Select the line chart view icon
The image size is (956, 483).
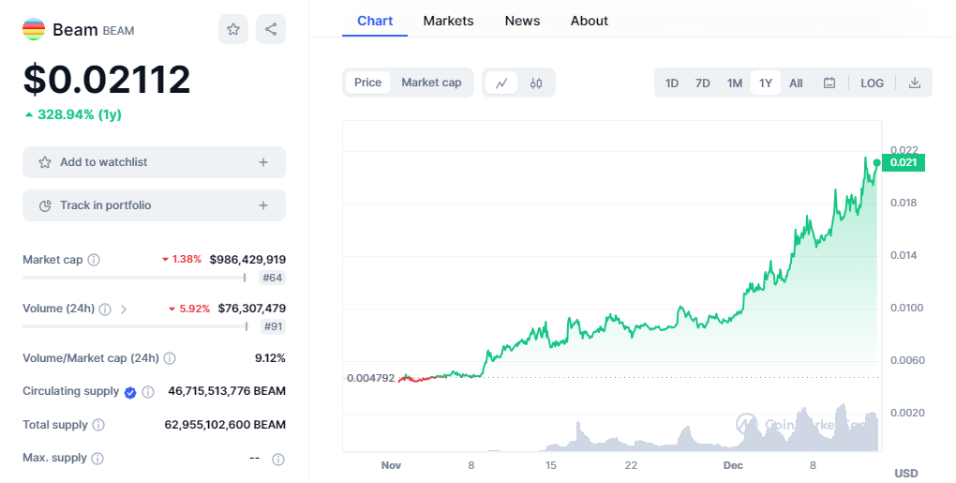pyautogui.click(x=501, y=83)
